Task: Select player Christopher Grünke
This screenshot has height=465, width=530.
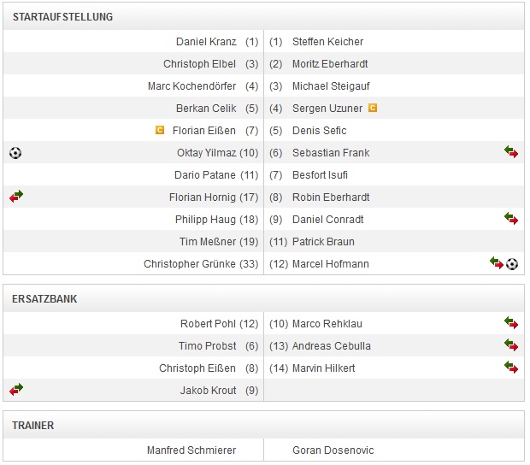Action: click(189, 264)
